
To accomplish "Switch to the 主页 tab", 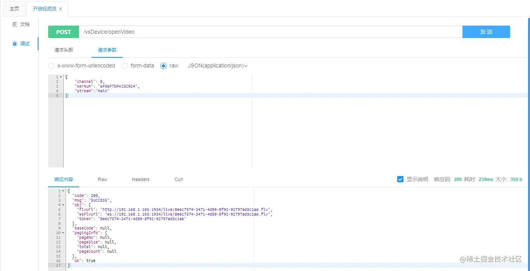I will tap(14, 9).
